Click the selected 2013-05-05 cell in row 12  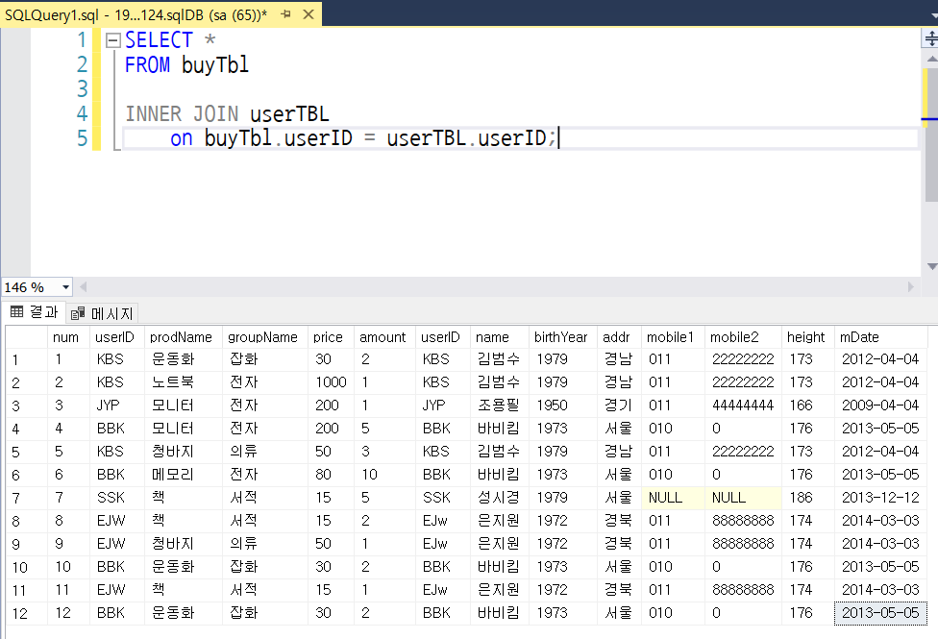pyautogui.click(x=880, y=613)
